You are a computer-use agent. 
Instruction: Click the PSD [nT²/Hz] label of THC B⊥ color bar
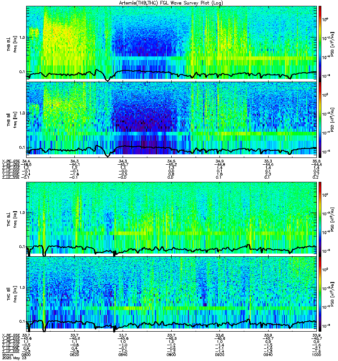point(333,219)
